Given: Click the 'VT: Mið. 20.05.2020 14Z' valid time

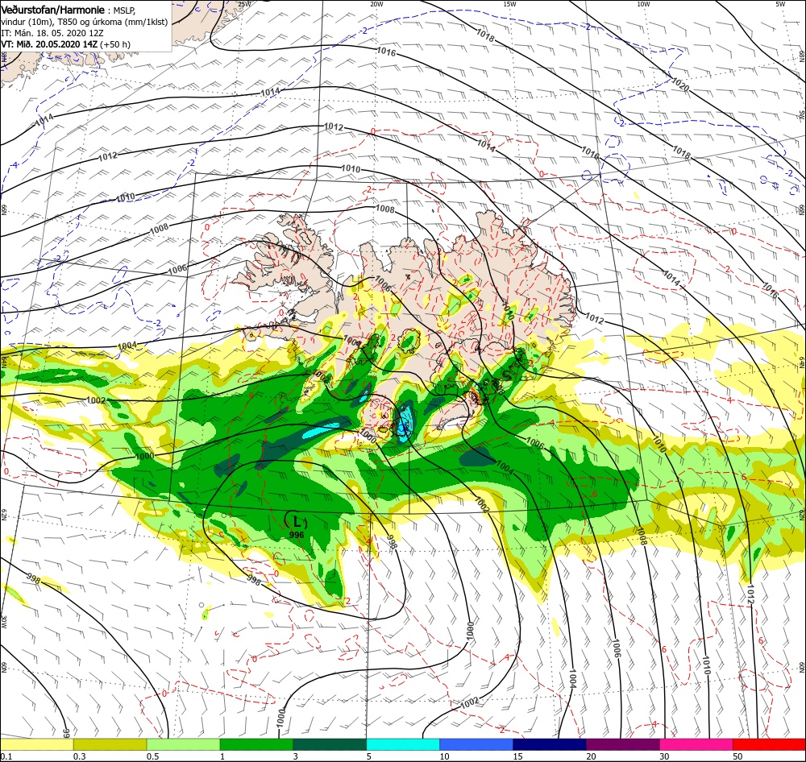Looking at the screenshot, I should pos(49,44).
